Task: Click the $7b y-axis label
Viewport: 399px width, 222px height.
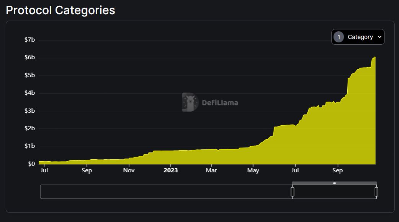Action: tap(30, 40)
